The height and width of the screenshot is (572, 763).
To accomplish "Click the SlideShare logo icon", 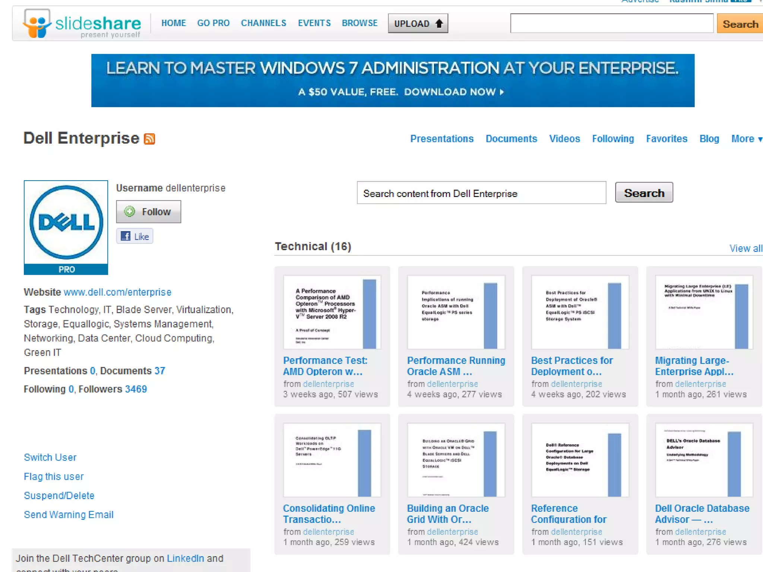I will [x=37, y=24].
